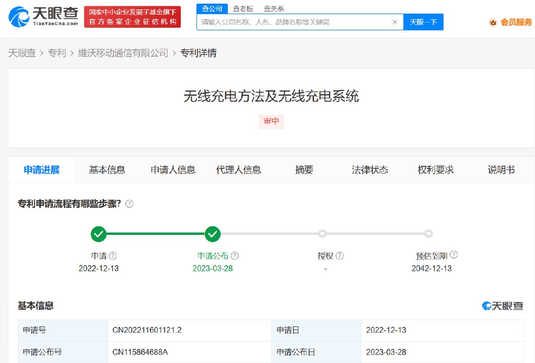Click the Tianyancha logo icon

(18, 17)
